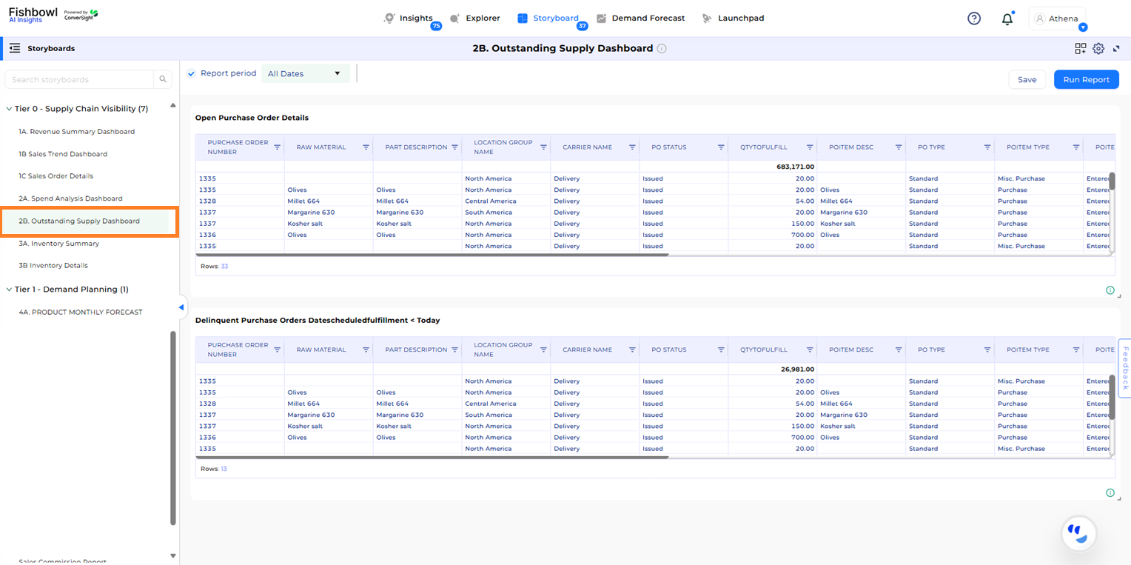
Task: Collapse the Tier 1 - Demand Planning group
Action: click(x=9, y=289)
